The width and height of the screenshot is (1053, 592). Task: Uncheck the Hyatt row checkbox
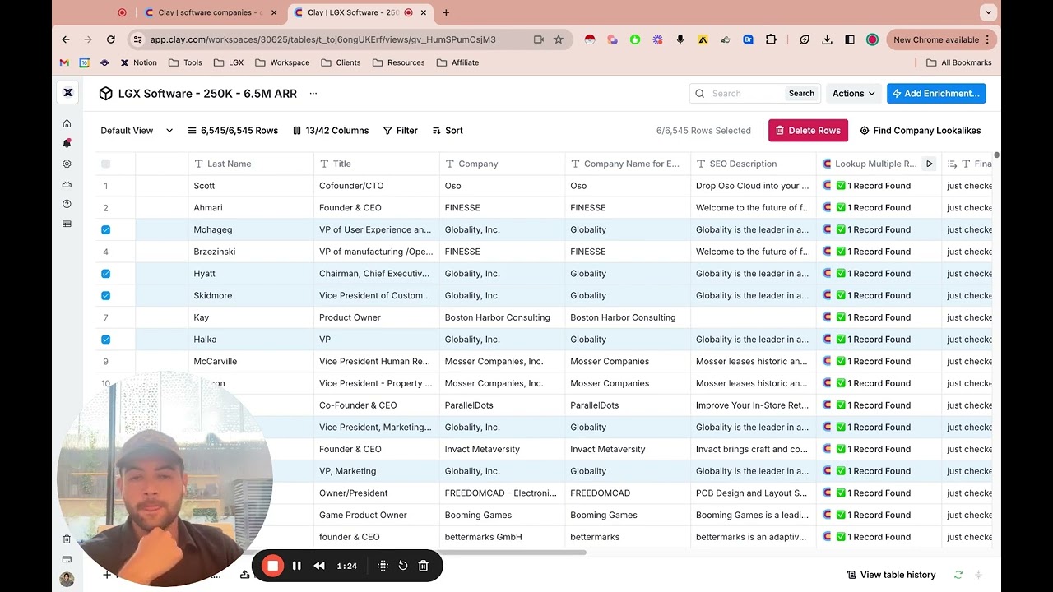(x=105, y=274)
